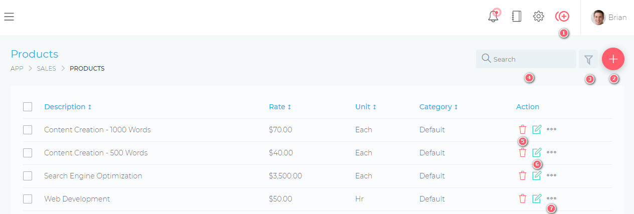The image size is (634, 214).
Task: Open the notebook icon in header
Action: (x=516, y=17)
